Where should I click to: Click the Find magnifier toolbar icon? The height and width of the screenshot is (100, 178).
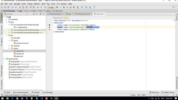click(31, 7)
